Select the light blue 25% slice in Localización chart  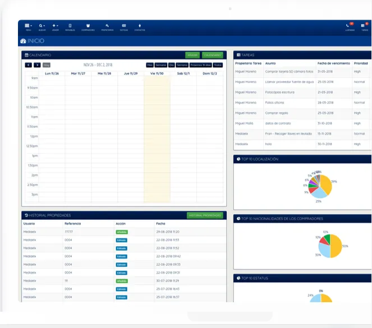click(319, 193)
